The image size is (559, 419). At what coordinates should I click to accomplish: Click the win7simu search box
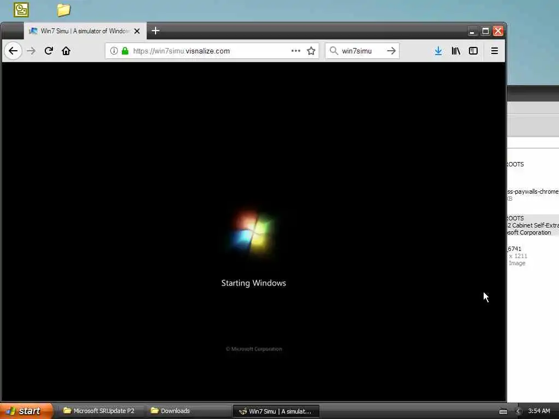(362, 51)
